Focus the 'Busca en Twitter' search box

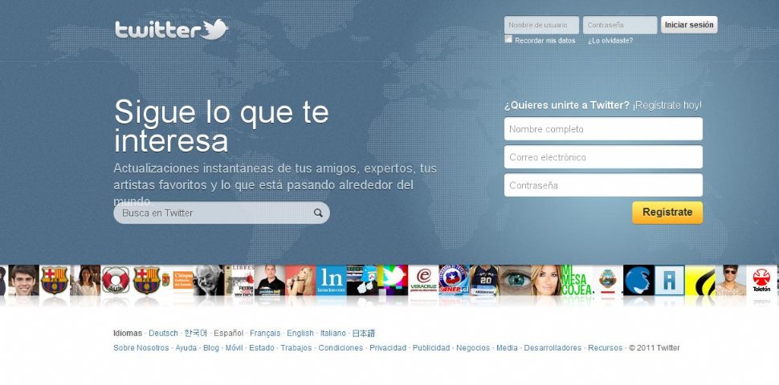pos(213,213)
